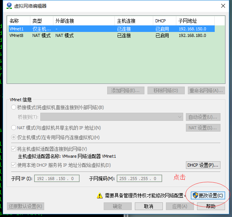Click the 子网 IP (I) input field
This screenshot has height=217, width=232.
pyautogui.click(x=57, y=178)
